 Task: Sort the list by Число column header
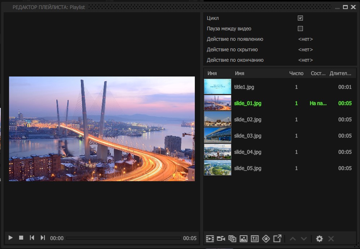[x=296, y=73]
